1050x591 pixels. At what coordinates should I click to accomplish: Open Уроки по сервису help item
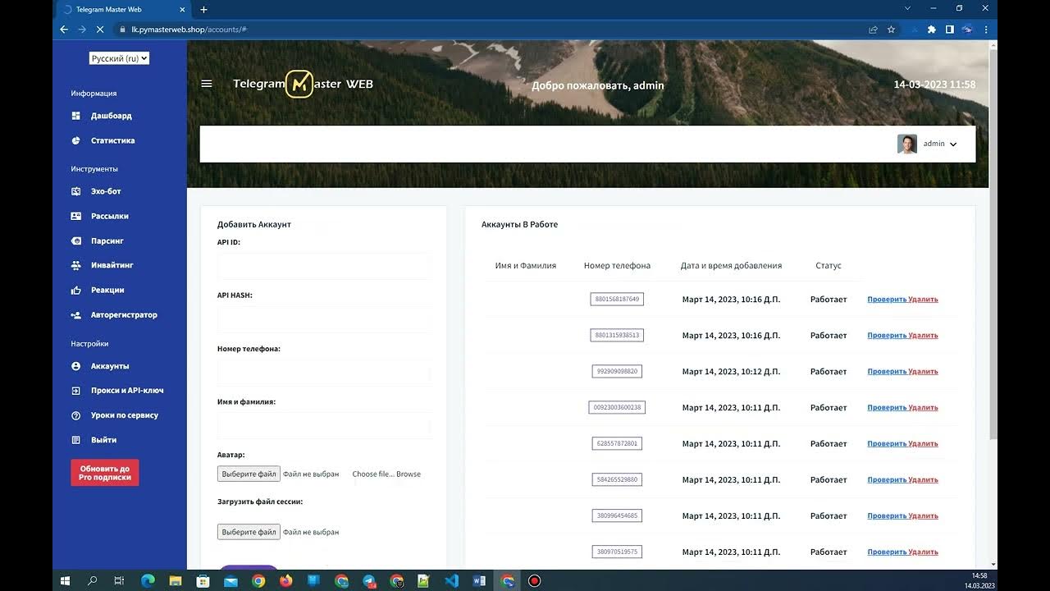tap(125, 415)
